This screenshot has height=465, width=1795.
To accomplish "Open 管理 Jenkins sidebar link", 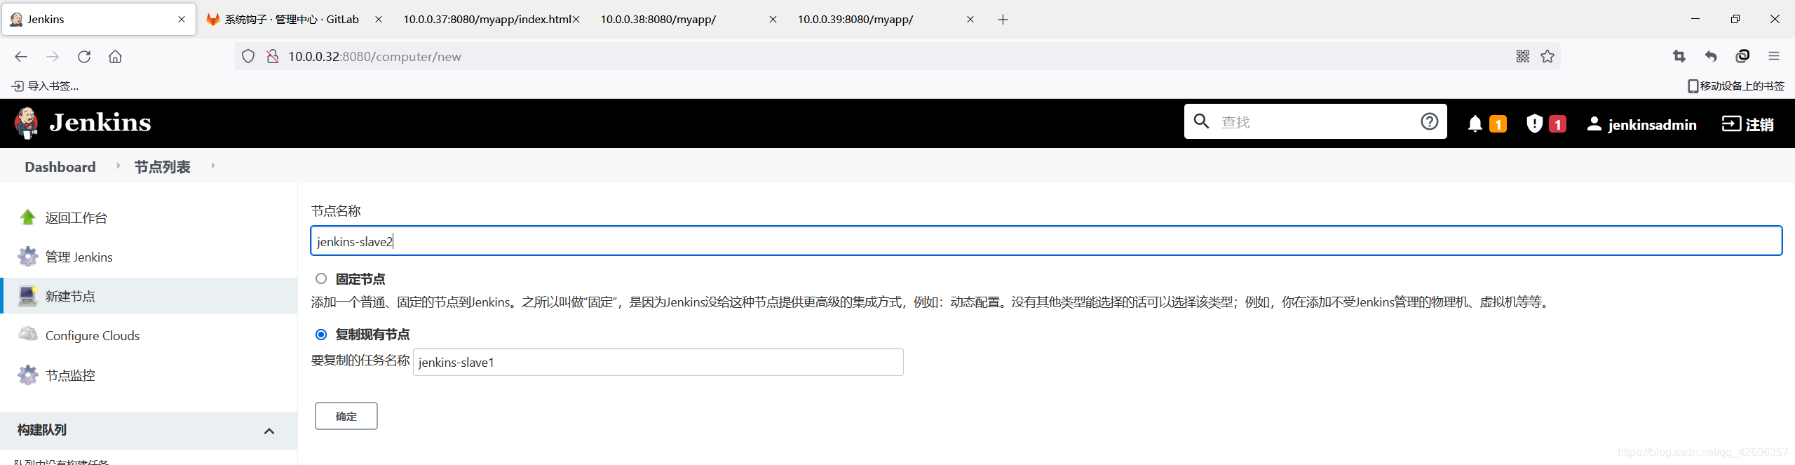I will [x=79, y=257].
